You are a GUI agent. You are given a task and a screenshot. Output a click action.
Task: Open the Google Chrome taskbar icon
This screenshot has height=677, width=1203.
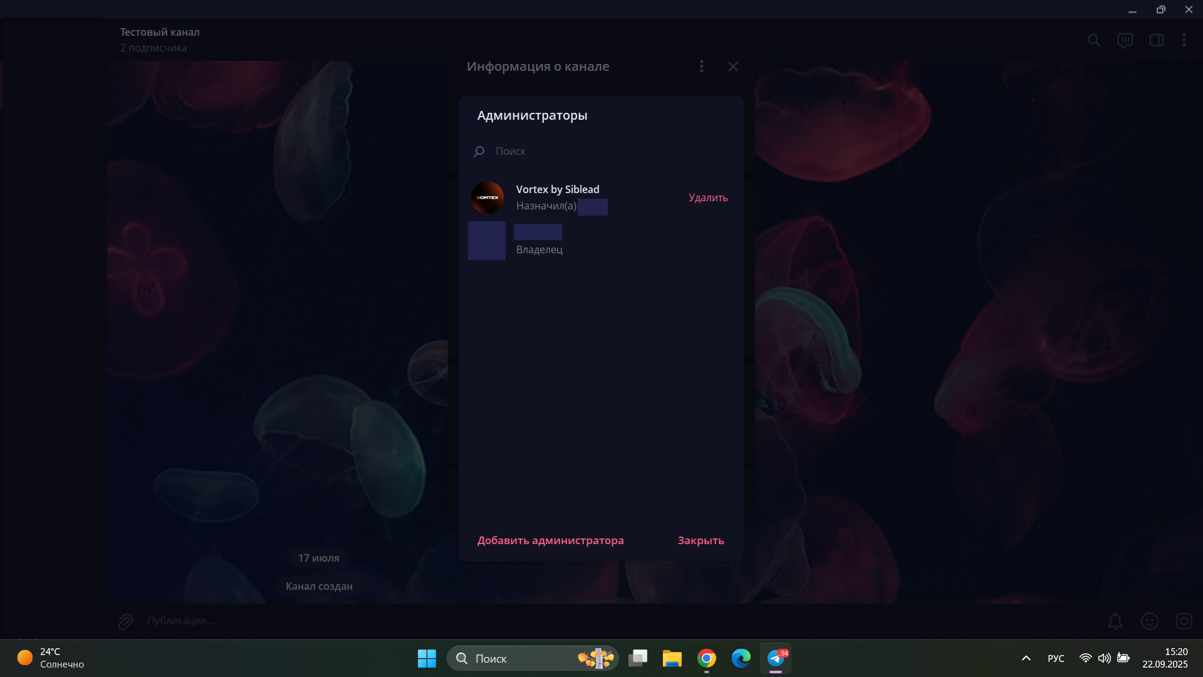tap(706, 658)
